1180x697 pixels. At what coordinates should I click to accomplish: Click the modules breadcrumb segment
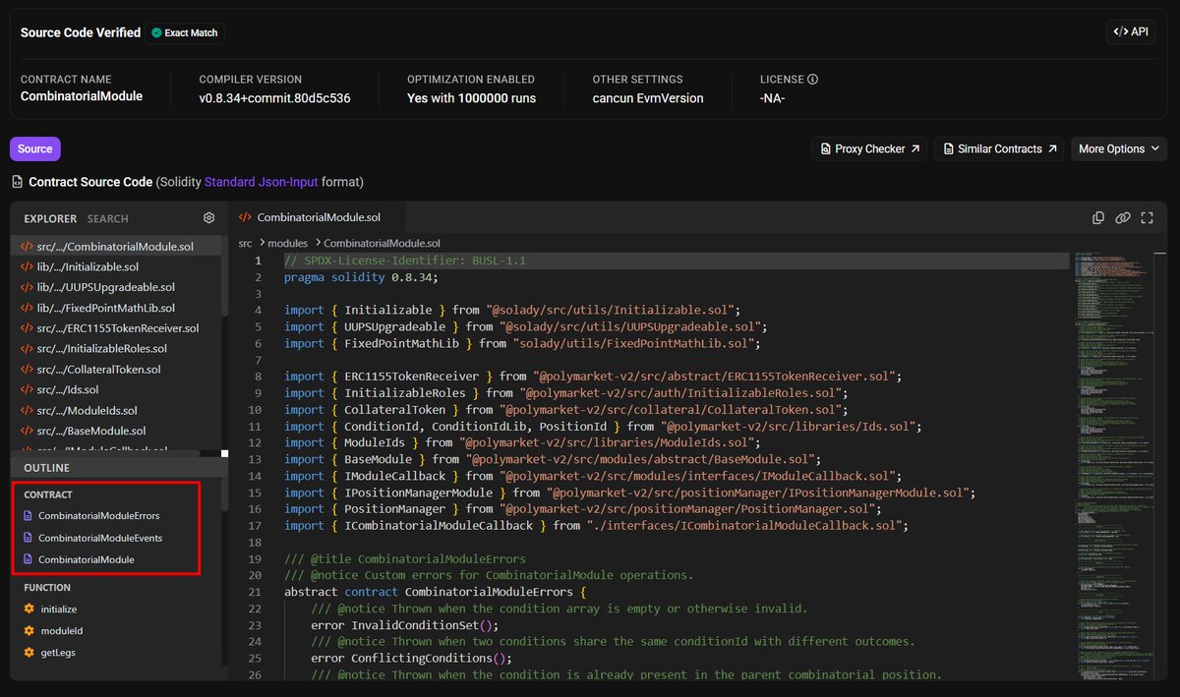pyautogui.click(x=288, y=243)
